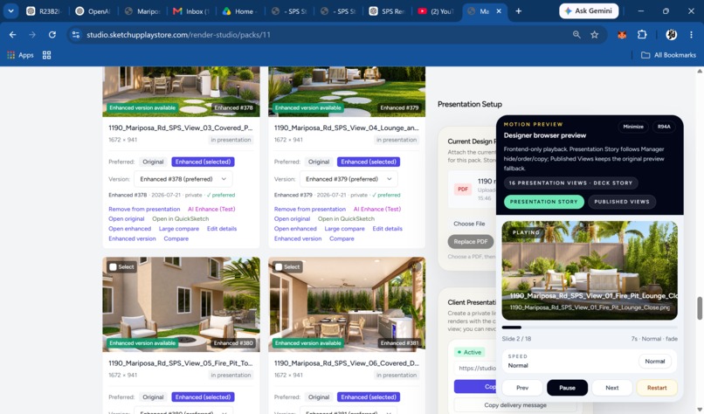Click Large compare on View_04 card

click(344, 229)
